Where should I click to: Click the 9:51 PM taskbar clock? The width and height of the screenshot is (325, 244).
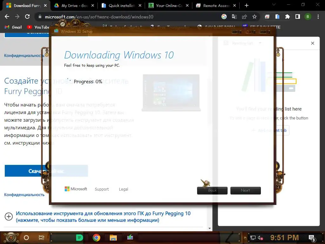[284, 238]
